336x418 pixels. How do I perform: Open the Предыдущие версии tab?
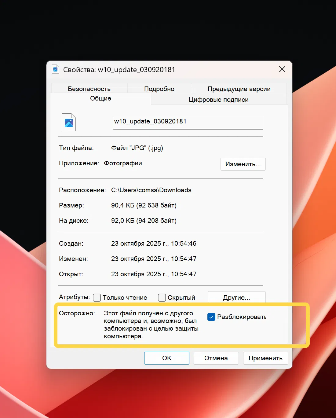(x=239, y=89)
